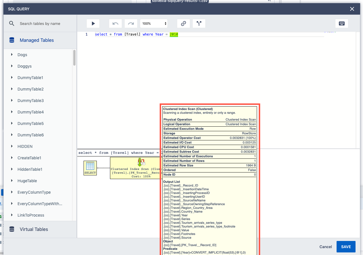Click the Search tables by name field
The height and width of the screenshot is (255, 363).
[46, 23]
